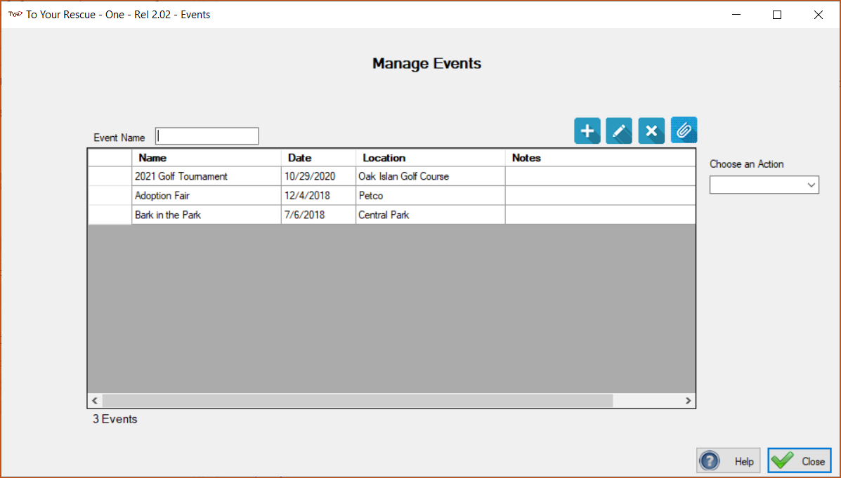The image size is (841, 478).
Task: Open attachments with paperclip icon
Action: click(684, 131)
